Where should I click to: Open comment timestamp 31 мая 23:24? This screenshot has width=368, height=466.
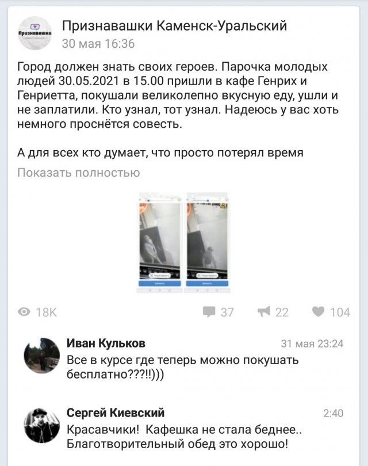312,344
